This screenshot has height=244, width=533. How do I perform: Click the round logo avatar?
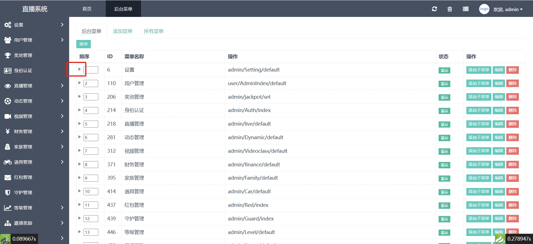click(x=484, y=9)
